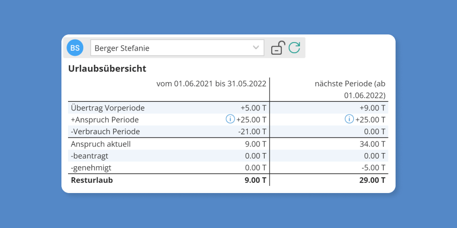Select the row label '-Verbrauch Periode'
The image size is (457, 228).
105,132
